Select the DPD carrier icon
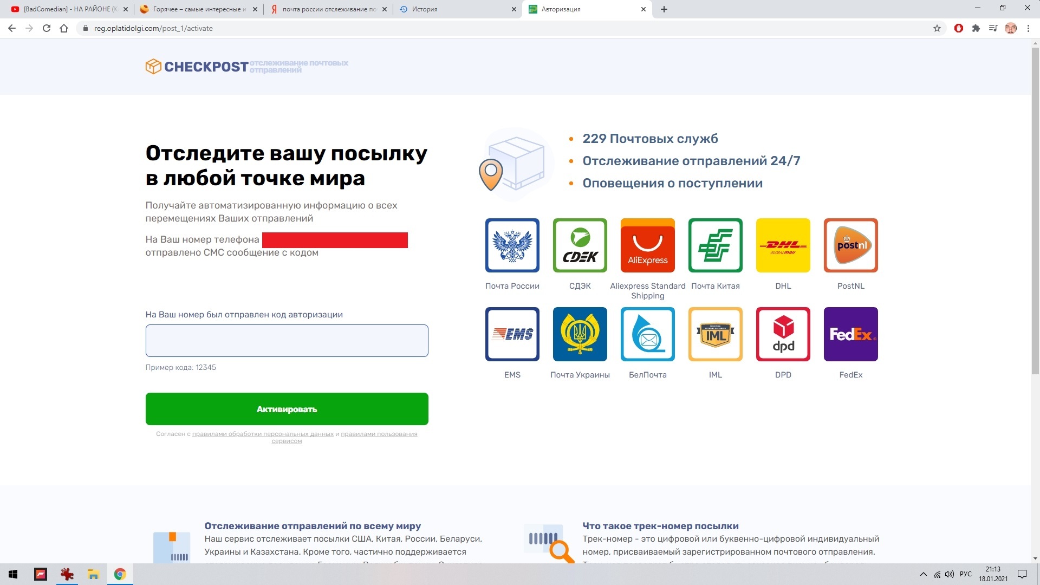Viewport: 1040px width, 585px height. (783, 334)
